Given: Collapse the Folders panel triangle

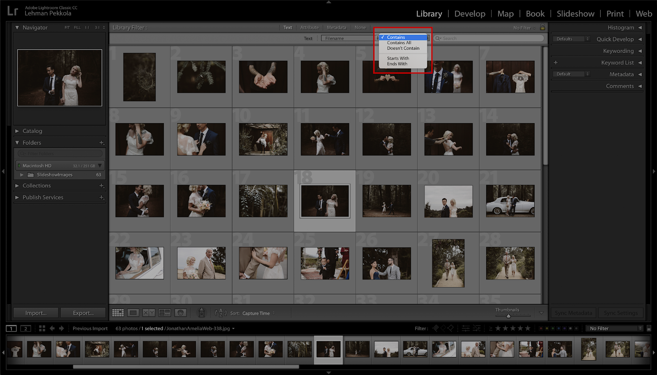Looking at the screenshot, I should [x=17, y=143].
